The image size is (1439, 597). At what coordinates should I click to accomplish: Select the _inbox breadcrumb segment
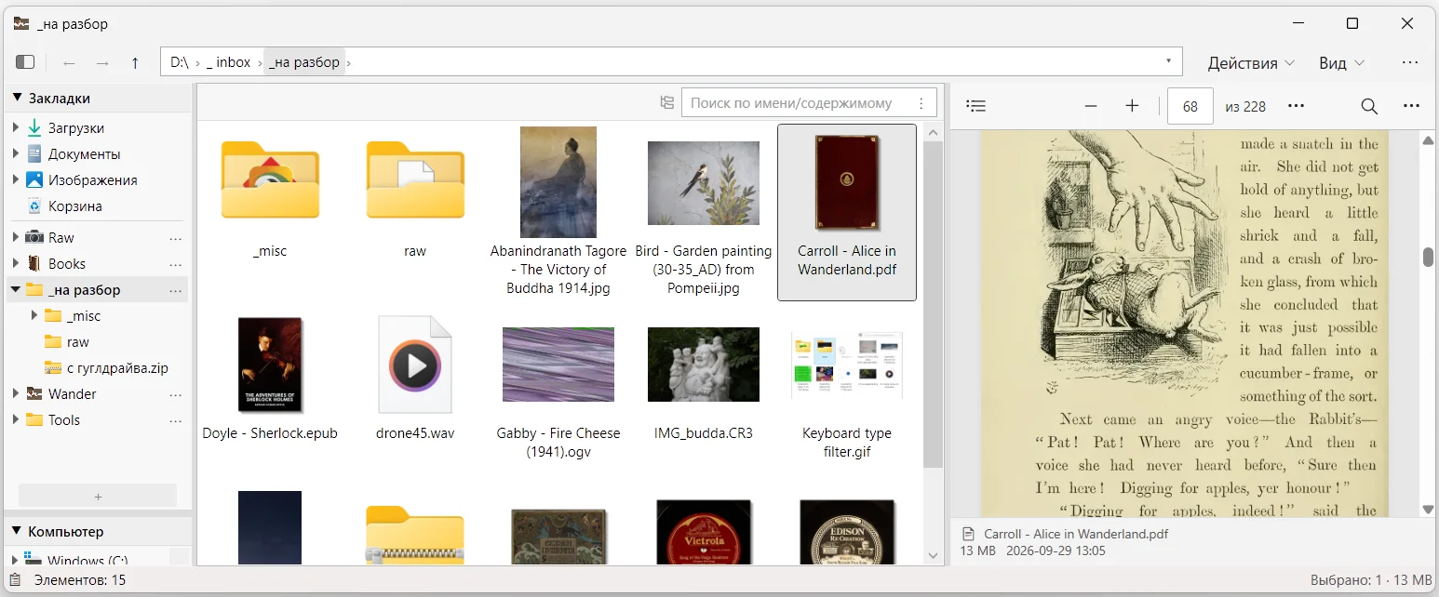click(x=228, y=62)
